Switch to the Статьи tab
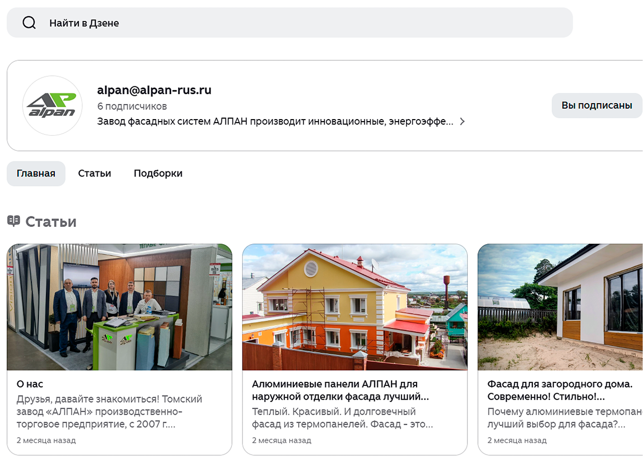The image size is (643, 475). tap(94, 173)
